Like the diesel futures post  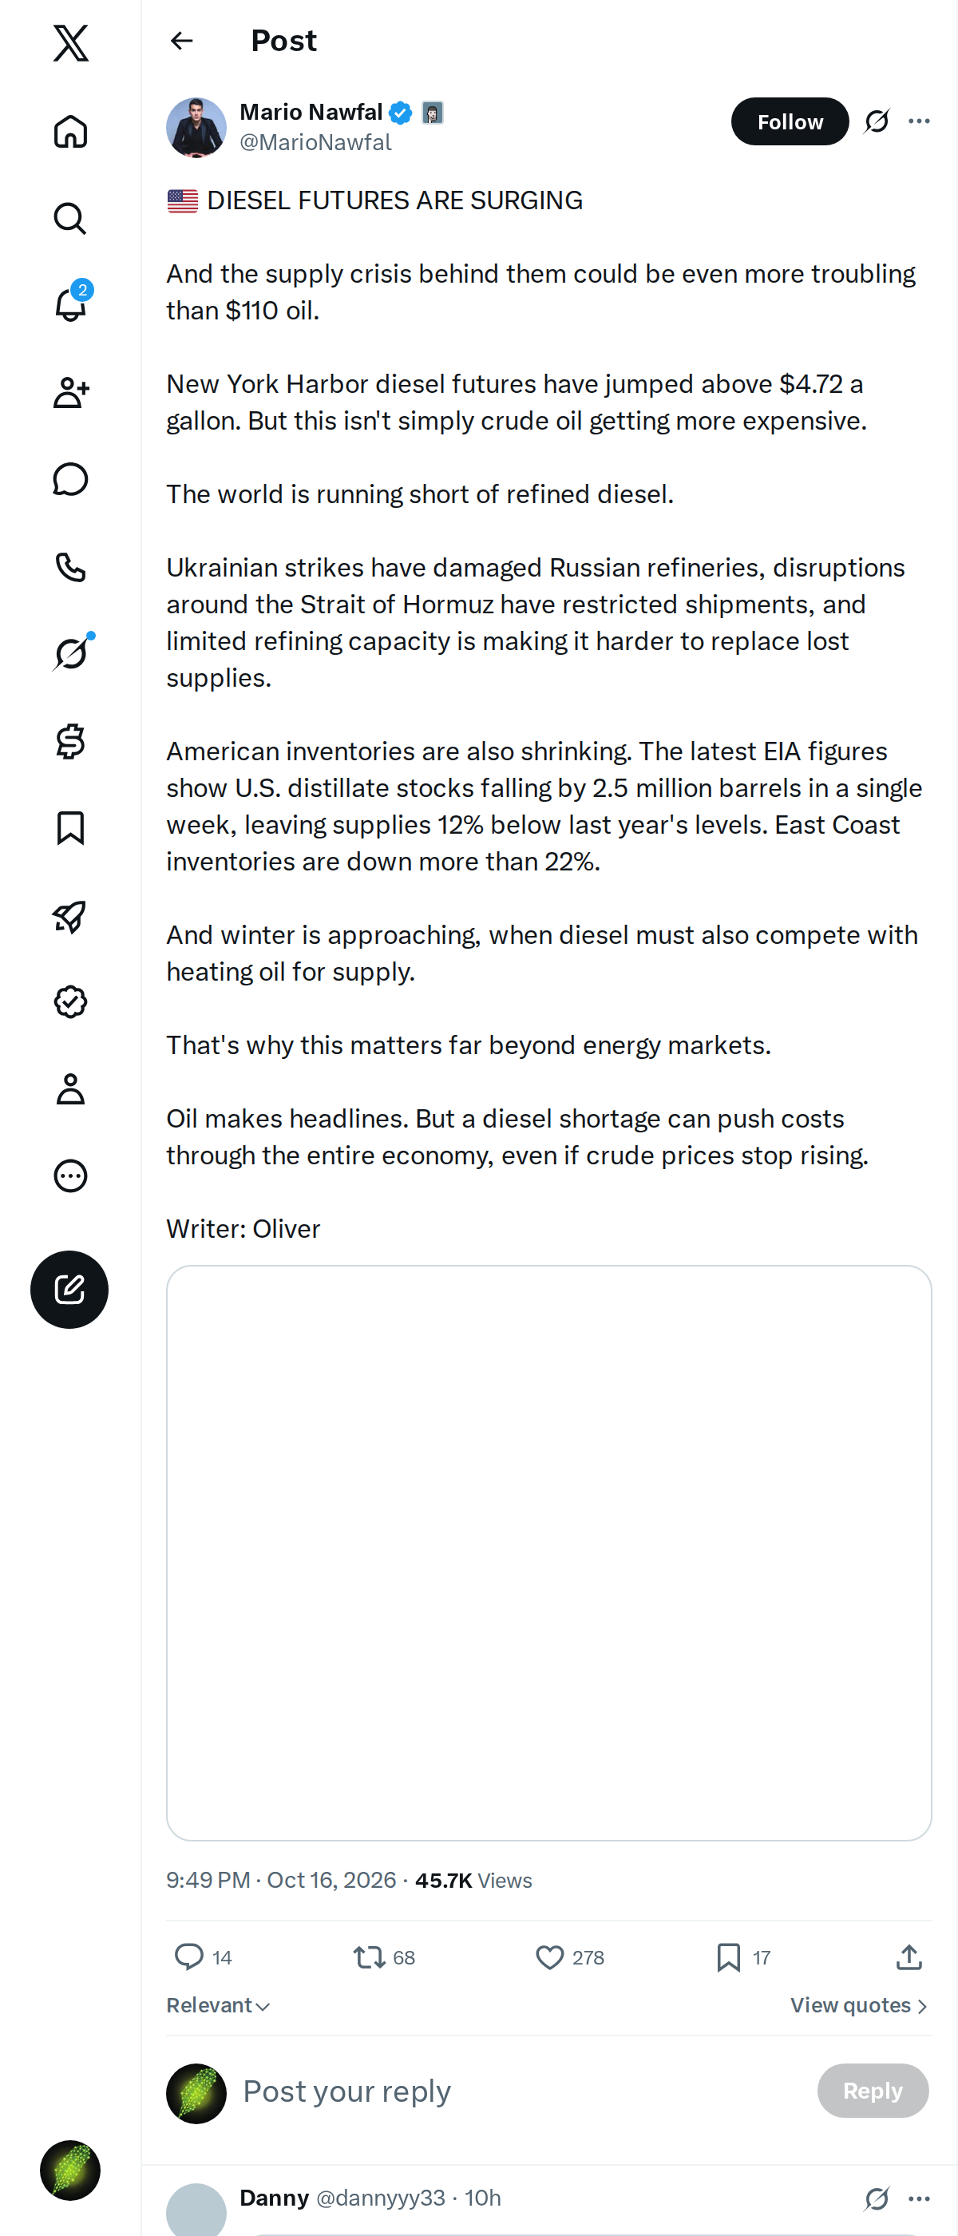(x=569, y=1956)
